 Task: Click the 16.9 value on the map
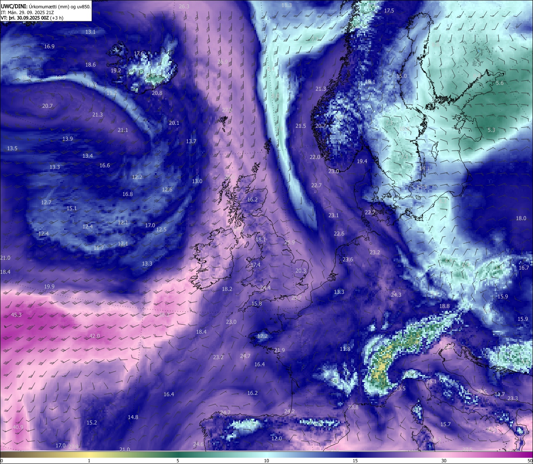[x=49, y=47]
